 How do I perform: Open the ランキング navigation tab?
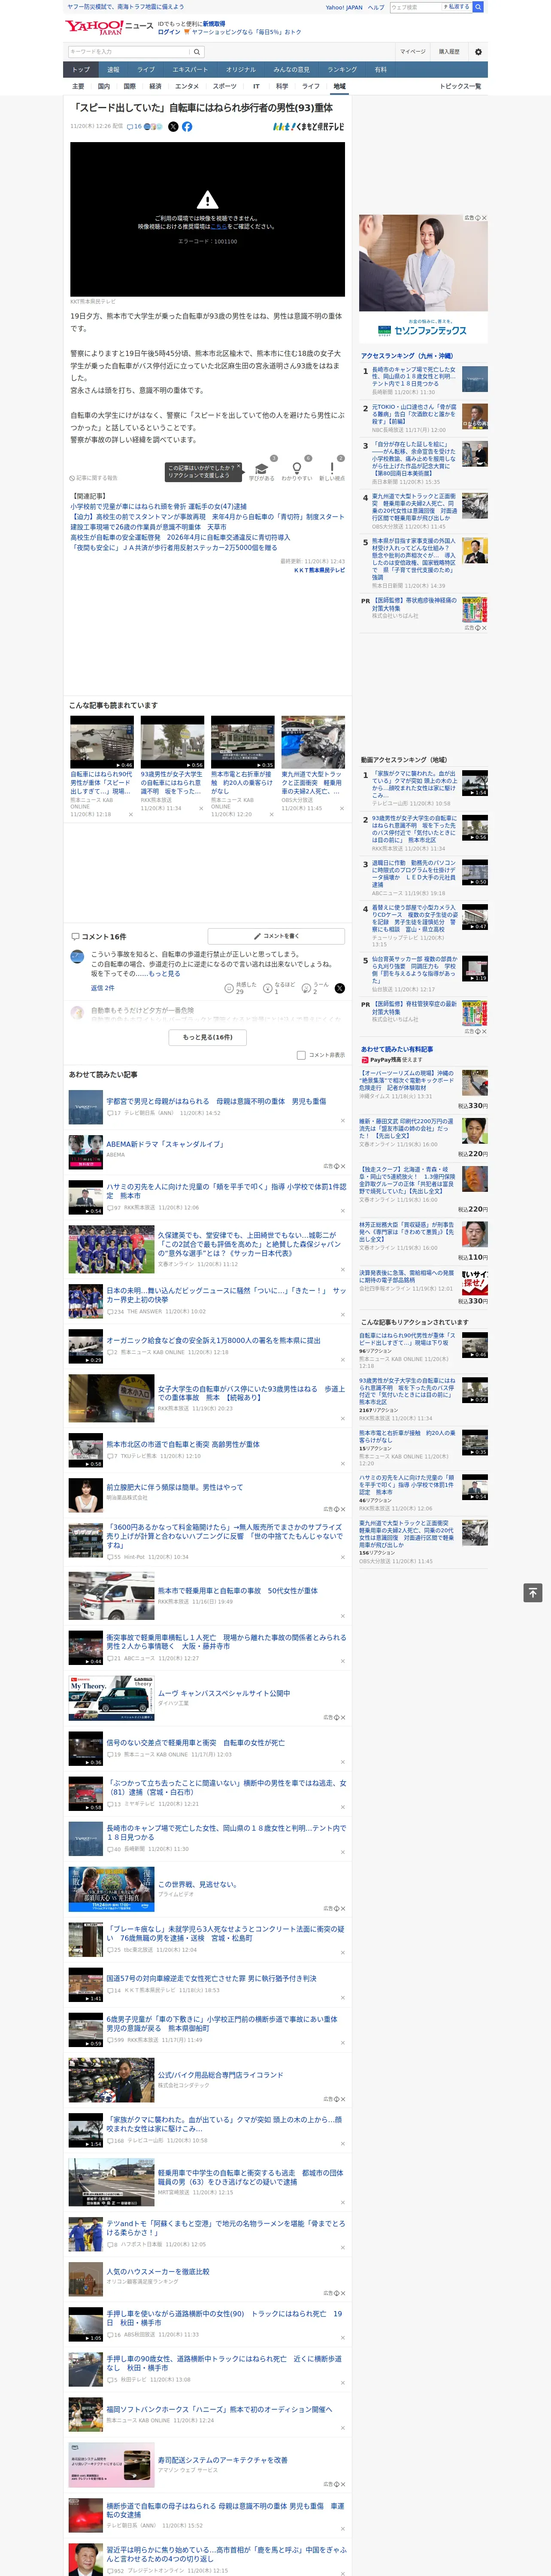tap(342, 70)
